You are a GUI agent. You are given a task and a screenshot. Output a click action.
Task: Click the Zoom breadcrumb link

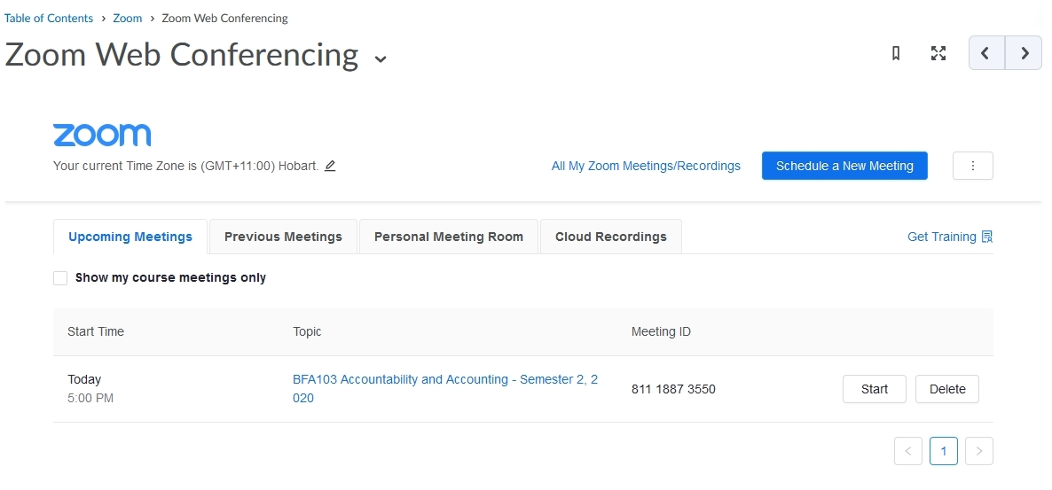coord(128,18)
